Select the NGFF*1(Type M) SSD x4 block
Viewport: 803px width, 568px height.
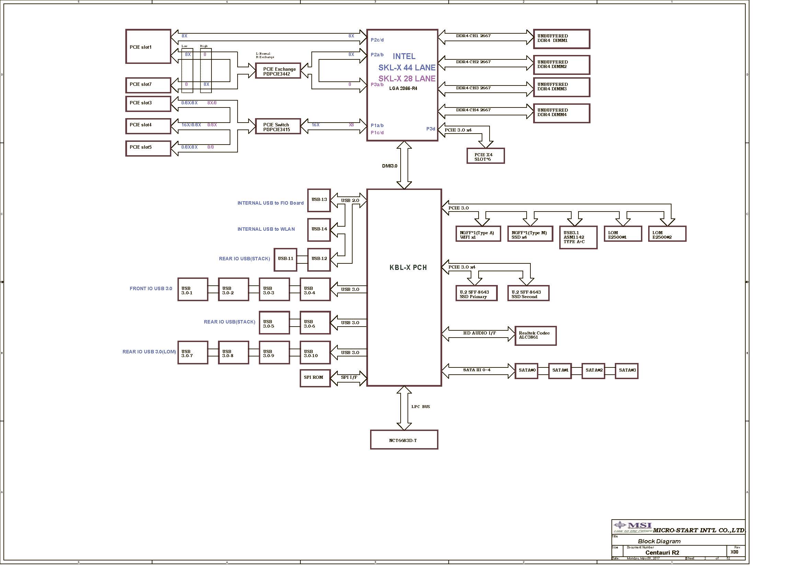tap(530, 234)
